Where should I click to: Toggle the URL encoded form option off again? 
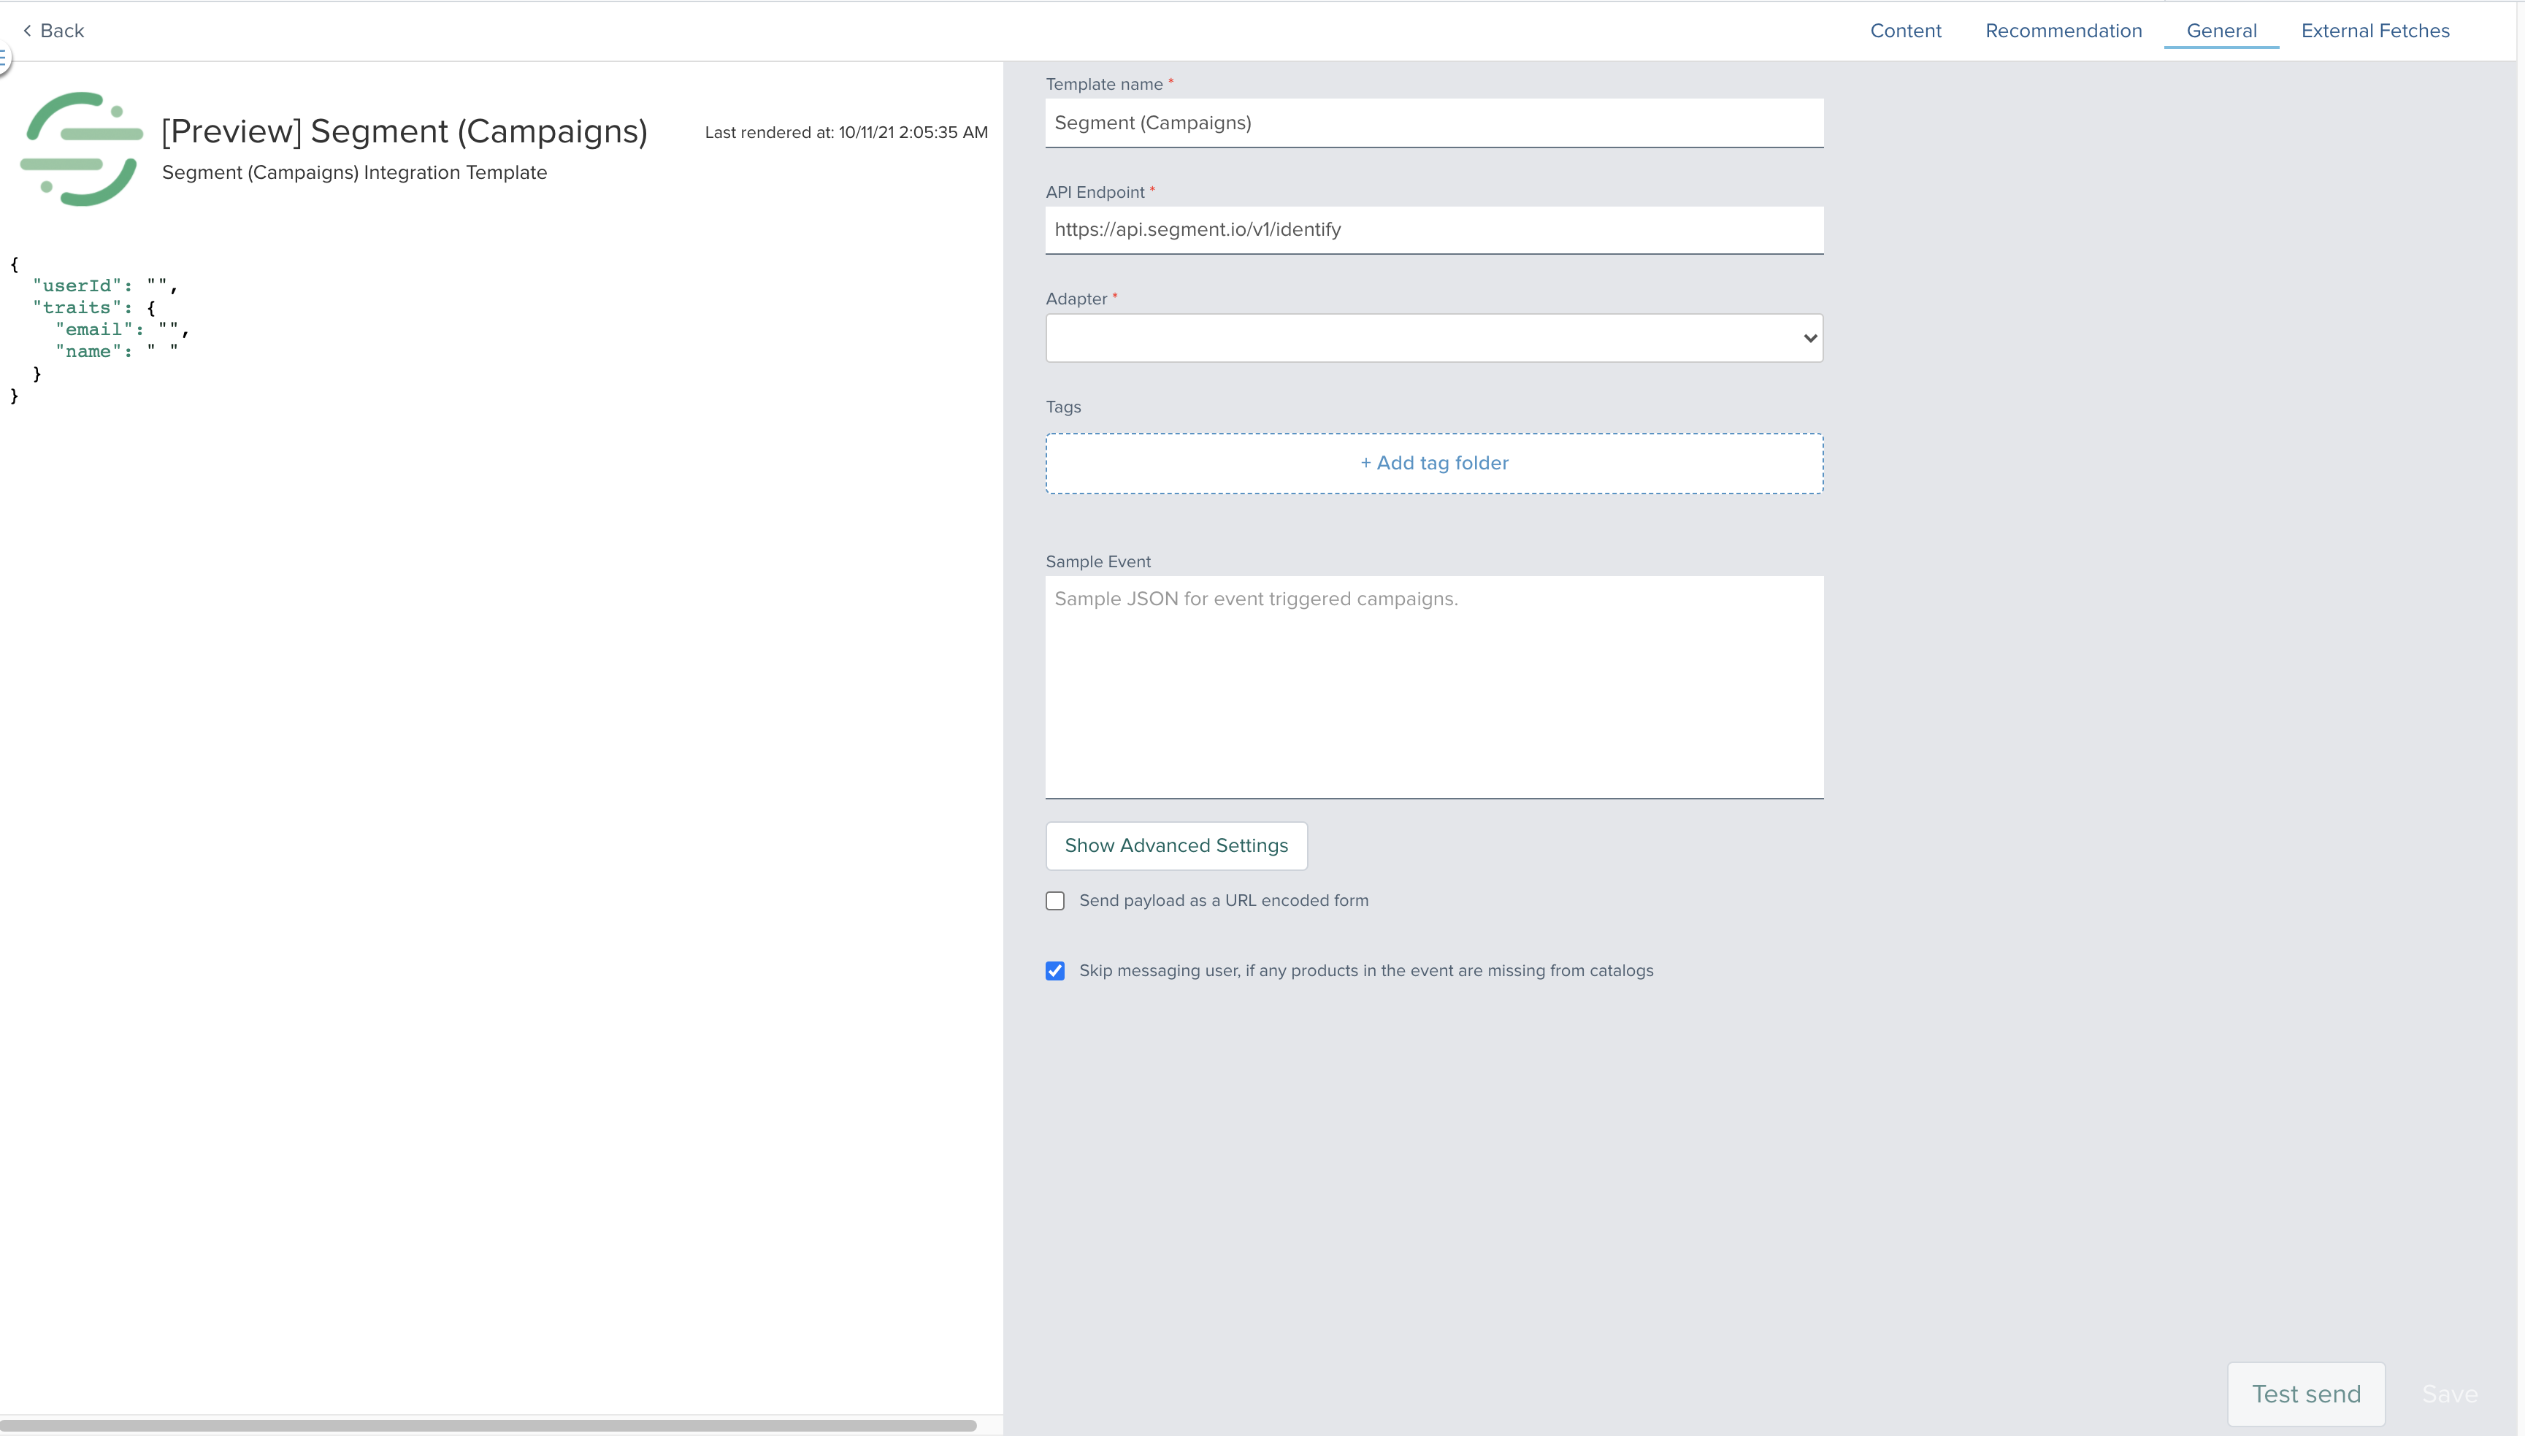[1054, 899]
